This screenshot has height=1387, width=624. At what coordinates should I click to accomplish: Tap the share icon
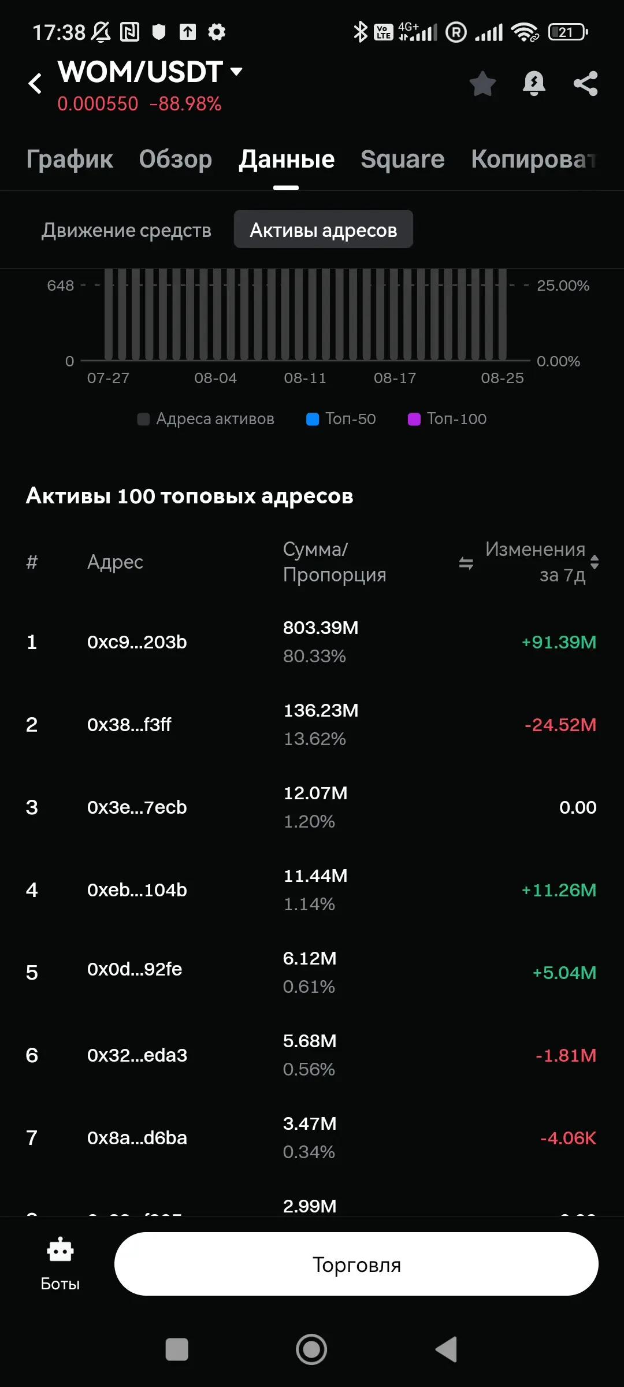click(x=585, y=84)
